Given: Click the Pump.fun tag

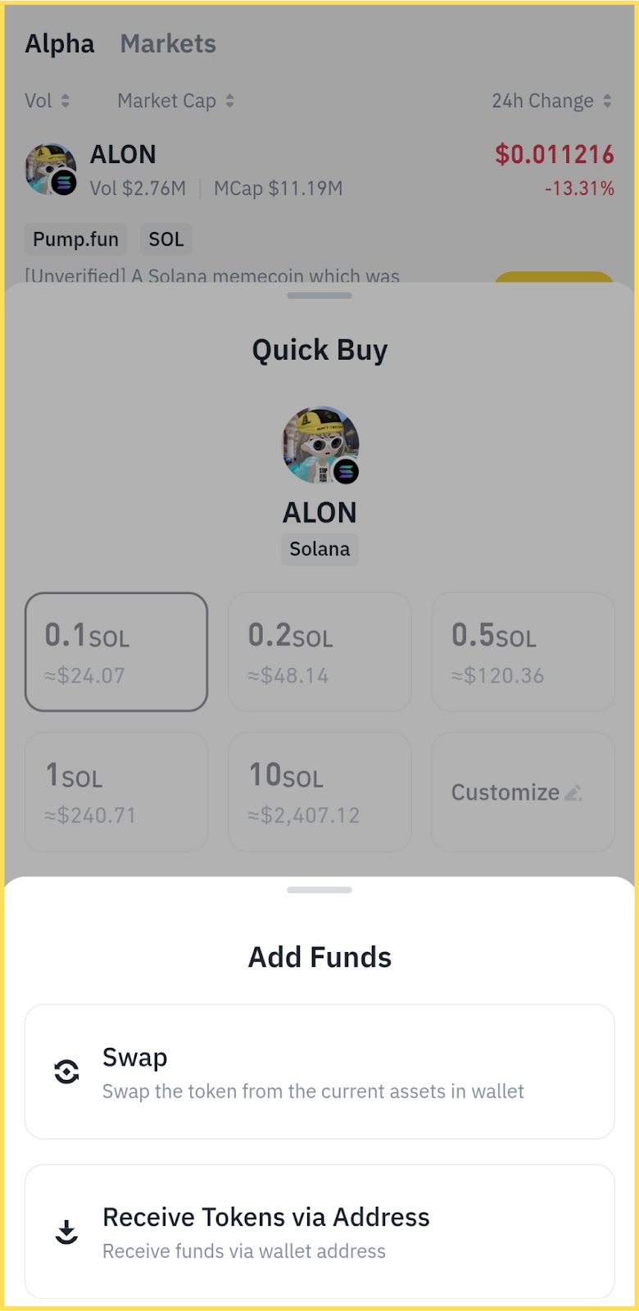Looking at the screenshot, I should tap(75, 239).
